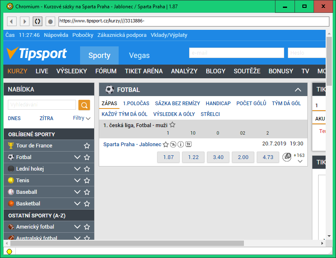The image size is (336, 258).
Task: Switch to the Vegas tab
Action: coord(139,55)
